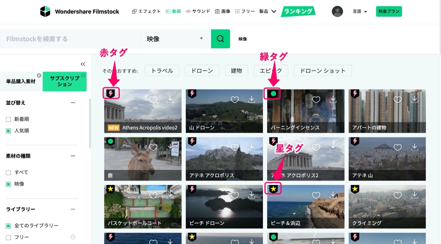Click the green search magnifier button
Viewport: 441px width, 244px height.
click(220, 39)
